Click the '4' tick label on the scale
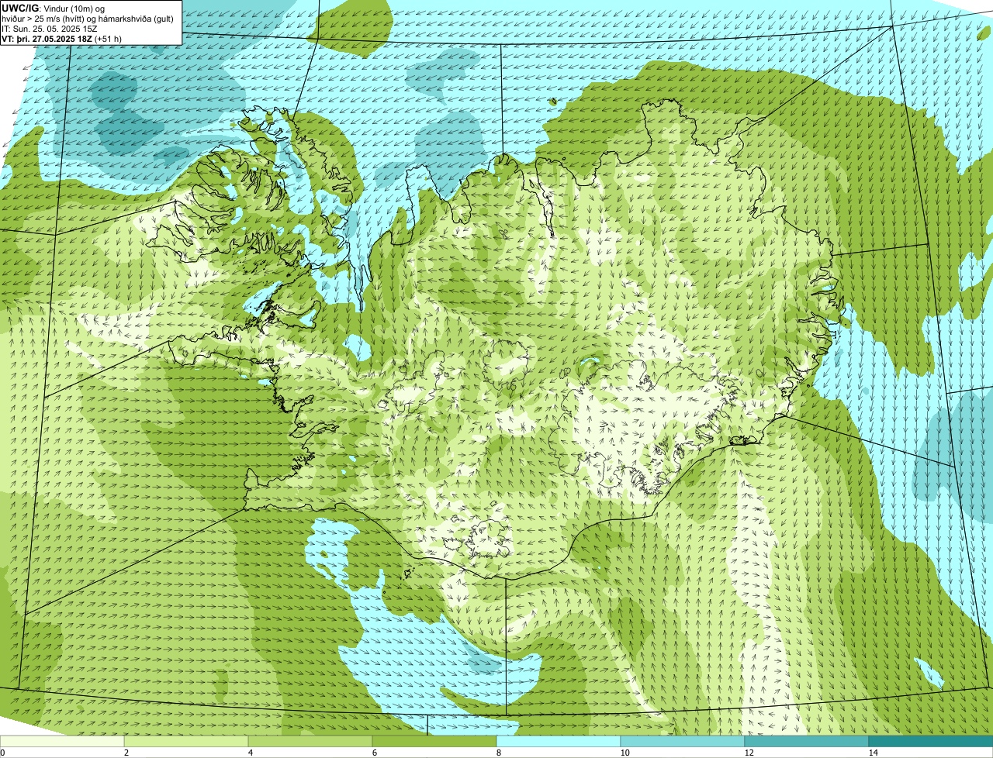This screenshot has height=758, width=993. (250, 753)
